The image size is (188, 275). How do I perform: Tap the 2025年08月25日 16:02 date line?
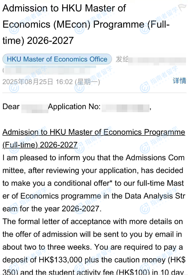click(51, 82)
